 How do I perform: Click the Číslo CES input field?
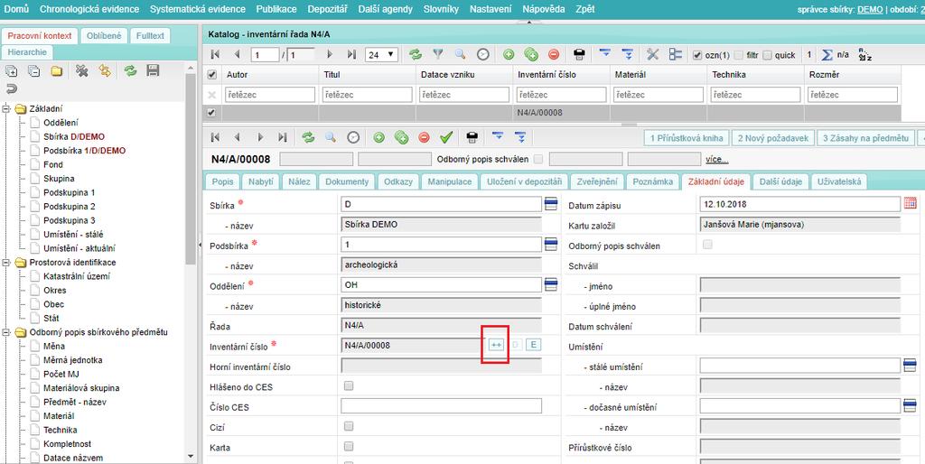[x=441, y=405]
